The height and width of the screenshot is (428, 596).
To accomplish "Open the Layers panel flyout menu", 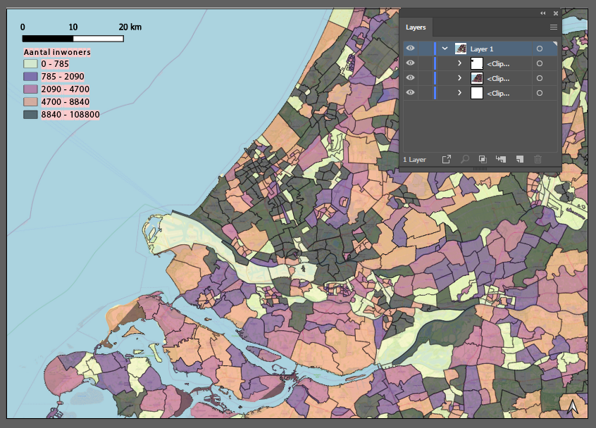I will [554, 27].
